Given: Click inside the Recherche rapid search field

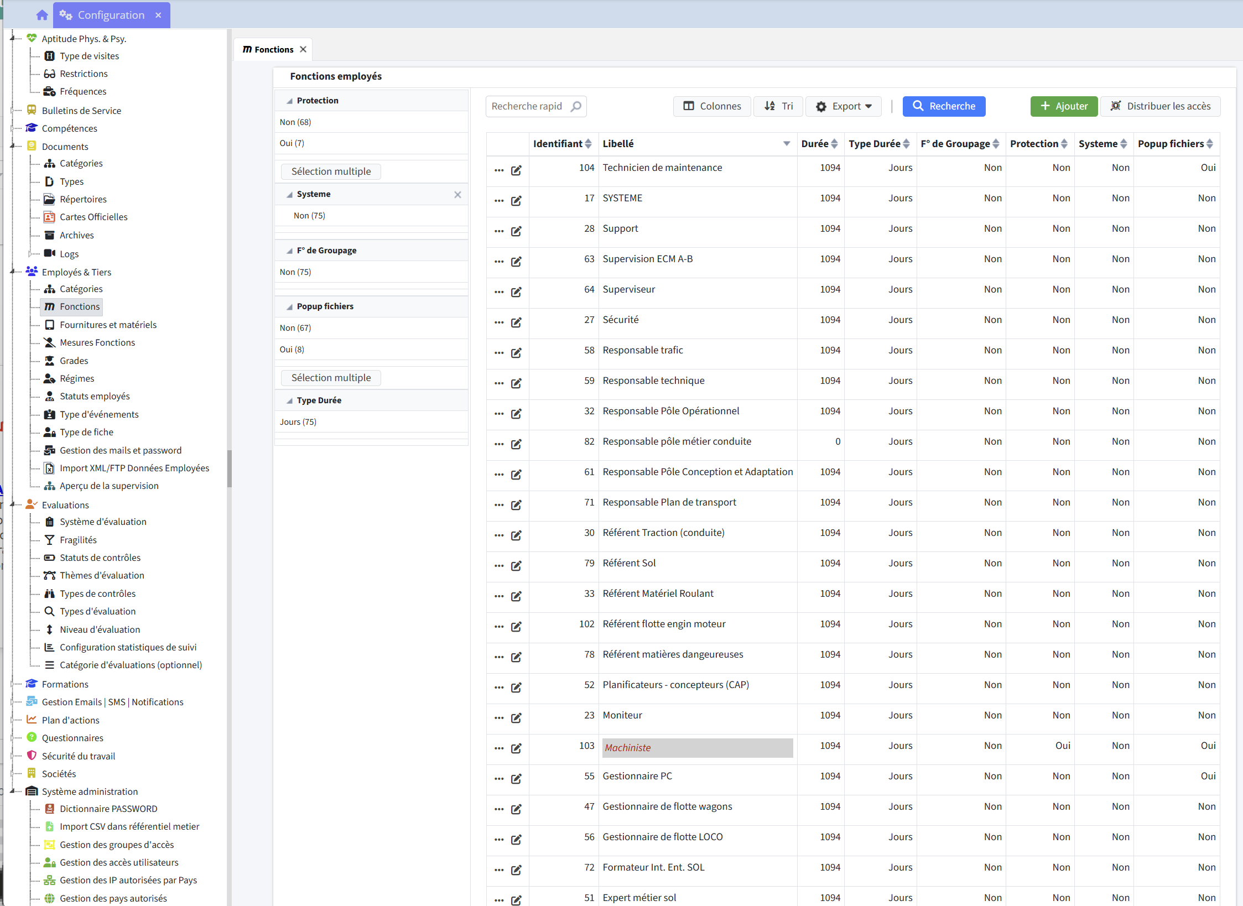Looking at the screenshot, I should 526,106.
